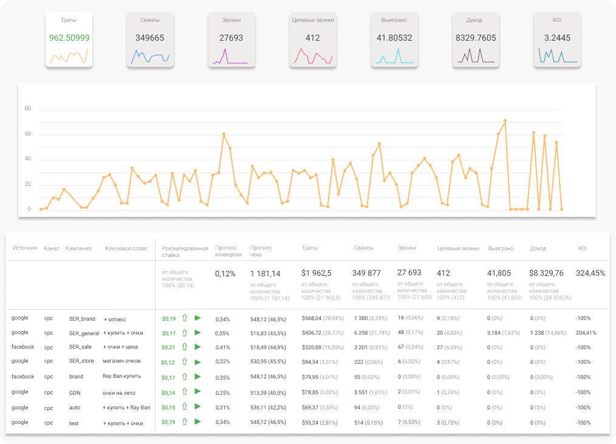Click the highest peak point on the line chart
The width and height of the screenshot is (616, 444).
click(x=505, y=121)
